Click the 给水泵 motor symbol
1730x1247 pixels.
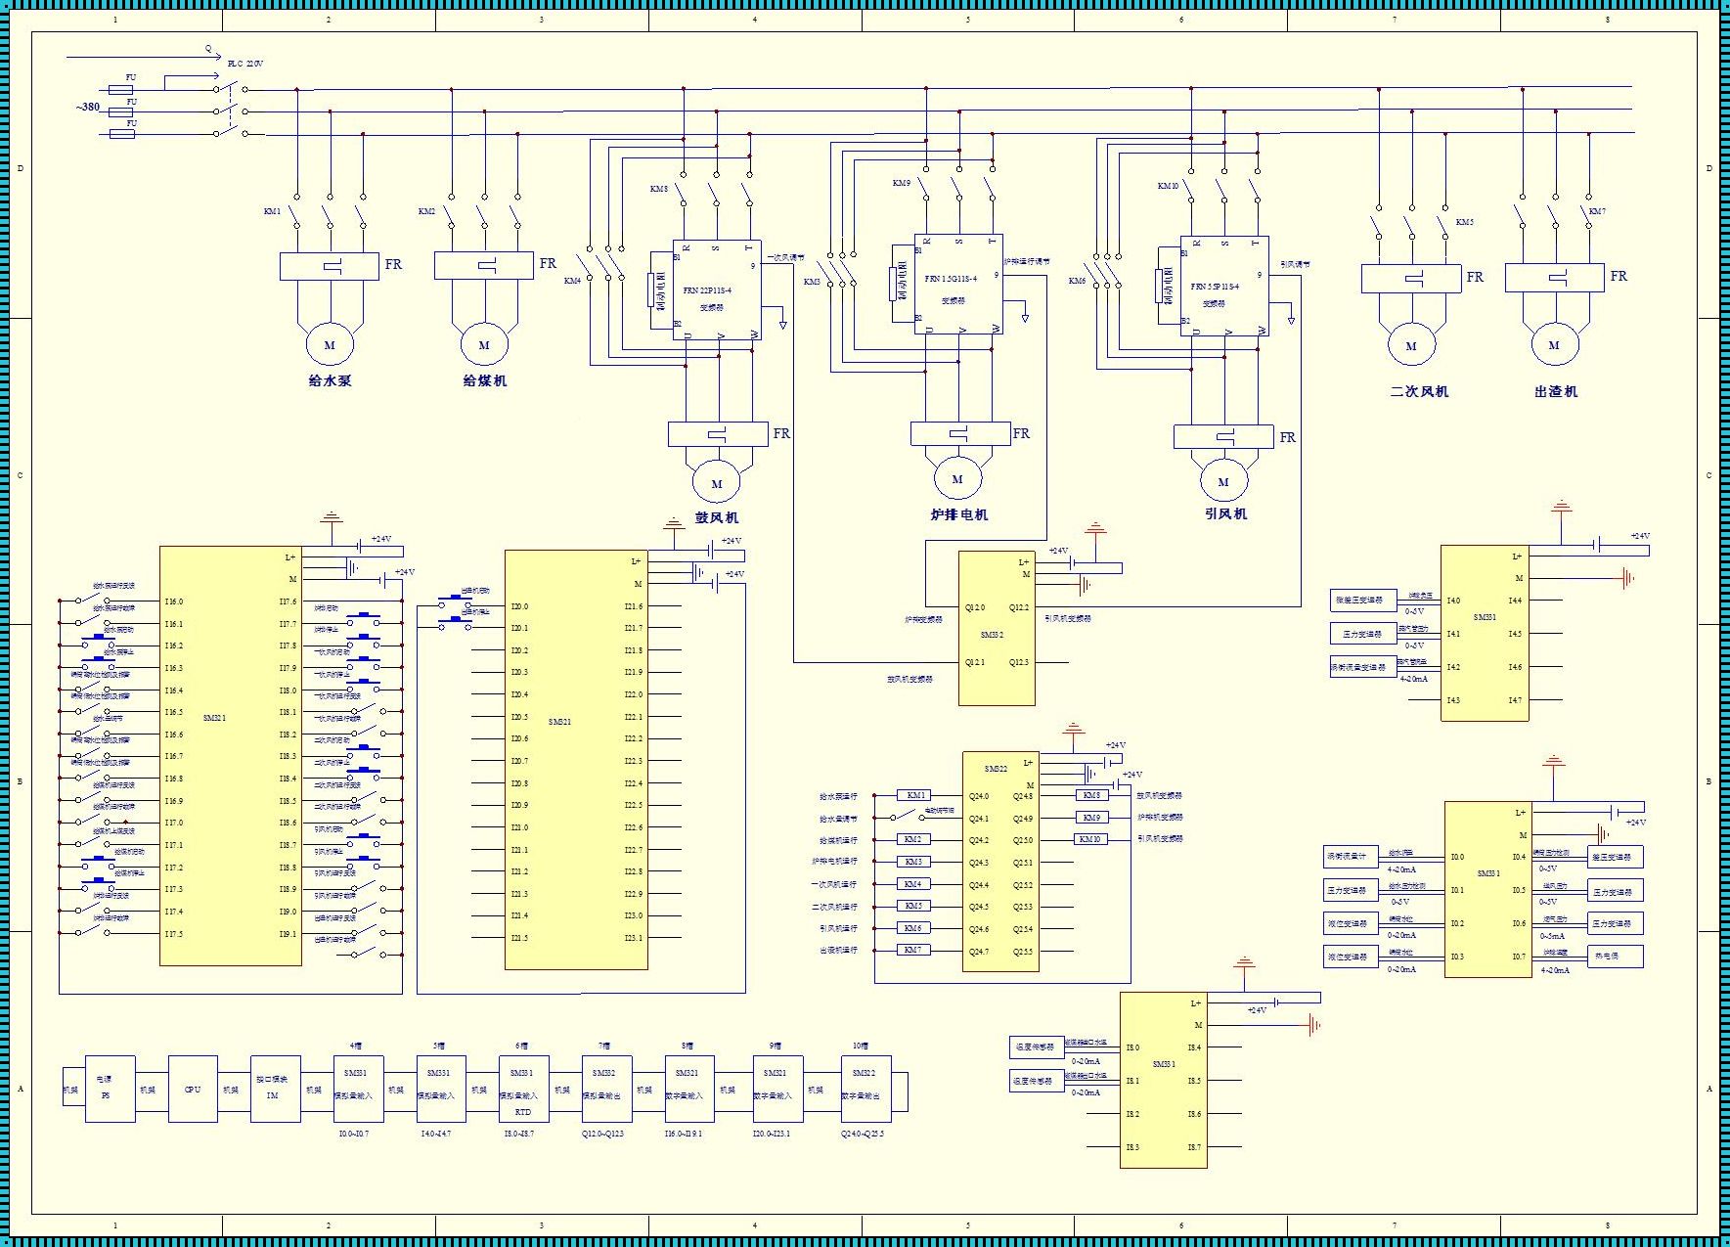click(x=330, y=344)
